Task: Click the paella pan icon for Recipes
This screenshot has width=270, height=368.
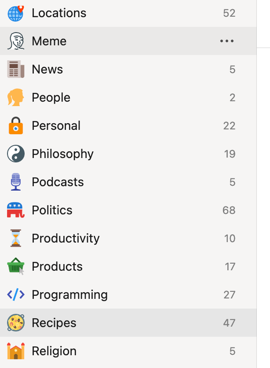Action: [16, 323]
